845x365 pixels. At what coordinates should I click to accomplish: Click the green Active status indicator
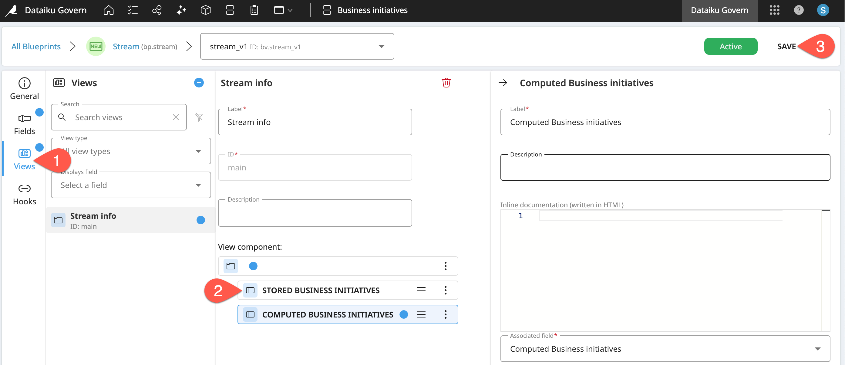click(731, 46)
